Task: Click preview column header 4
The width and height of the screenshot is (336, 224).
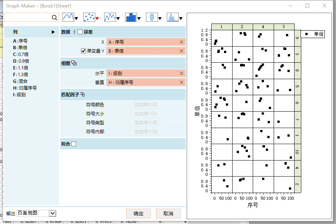Action: click(263, 27)
